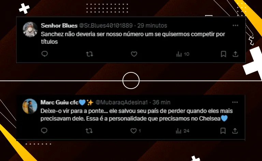Open more options on Marc Guiu tweet

click(x=235, y=102)
